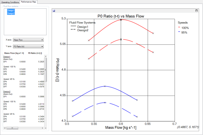This screenshot has width=203, height=135.
Task: Click the peak marker of the dashed blue curve
Action: 105,103
